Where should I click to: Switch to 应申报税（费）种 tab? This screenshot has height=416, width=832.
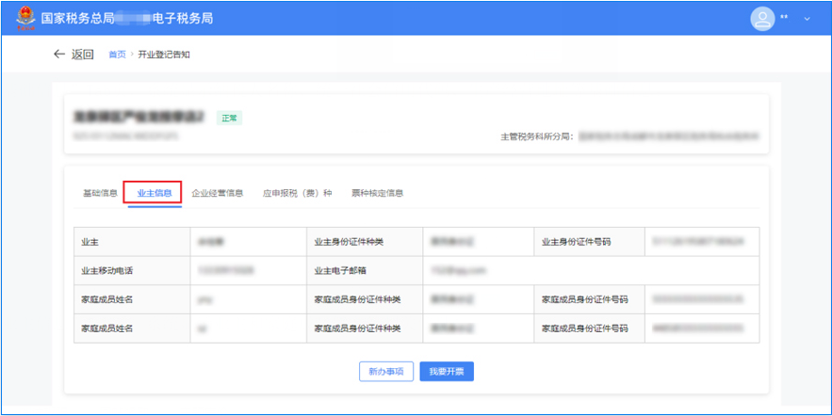point(297,193)
